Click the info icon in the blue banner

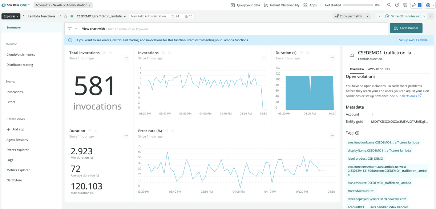(70, 40)
